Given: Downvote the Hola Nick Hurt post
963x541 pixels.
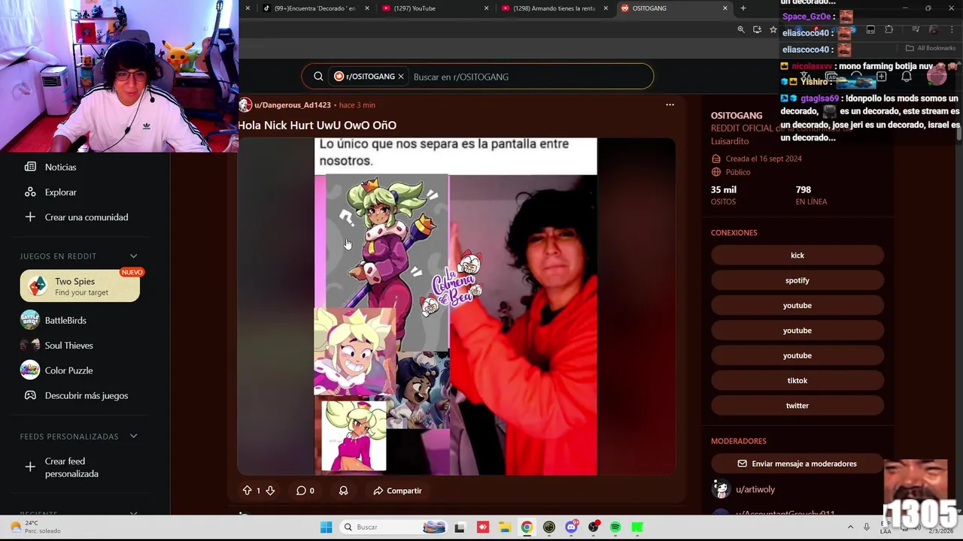Looking at the screenshot, I should (270, 491).
